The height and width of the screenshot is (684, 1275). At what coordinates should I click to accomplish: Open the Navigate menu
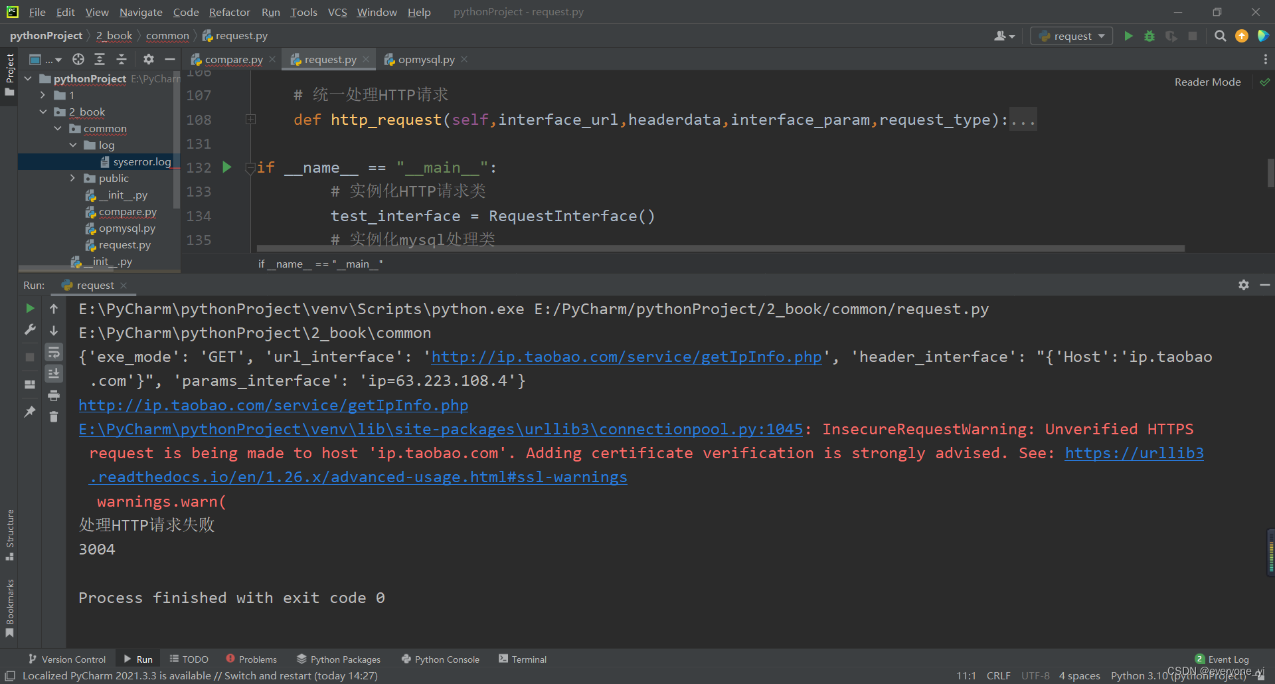141,12
